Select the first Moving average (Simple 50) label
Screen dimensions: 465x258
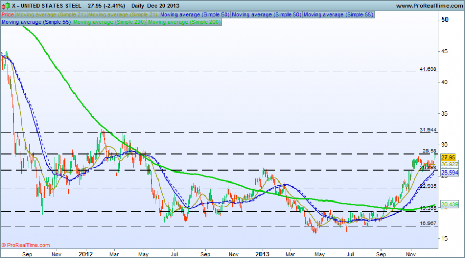tap(194, 15)
